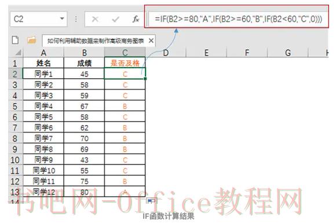This screenshot has height=224, width=336.
Task: Click the Select All corner triangle
Action: [x=19, y=53]
